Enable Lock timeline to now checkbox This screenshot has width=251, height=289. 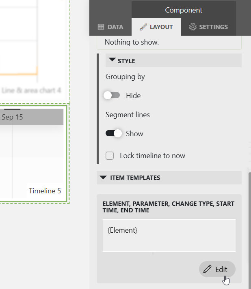point(110,156)
